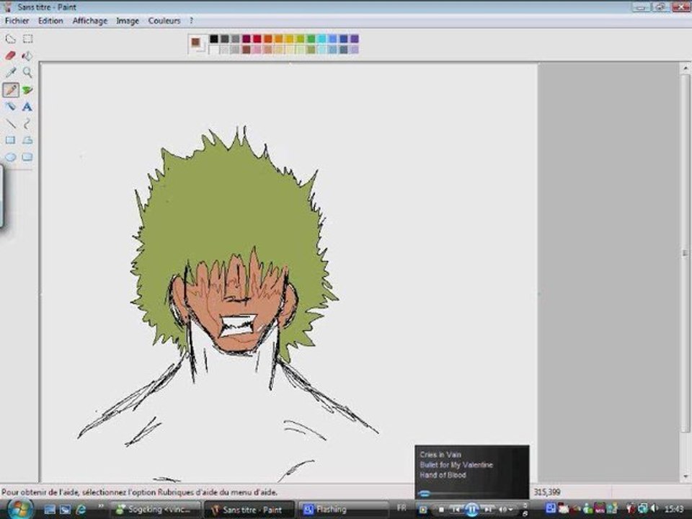Select the Pencil tool
This screenshot has width=692, height=519.
[x=11, y=89]
